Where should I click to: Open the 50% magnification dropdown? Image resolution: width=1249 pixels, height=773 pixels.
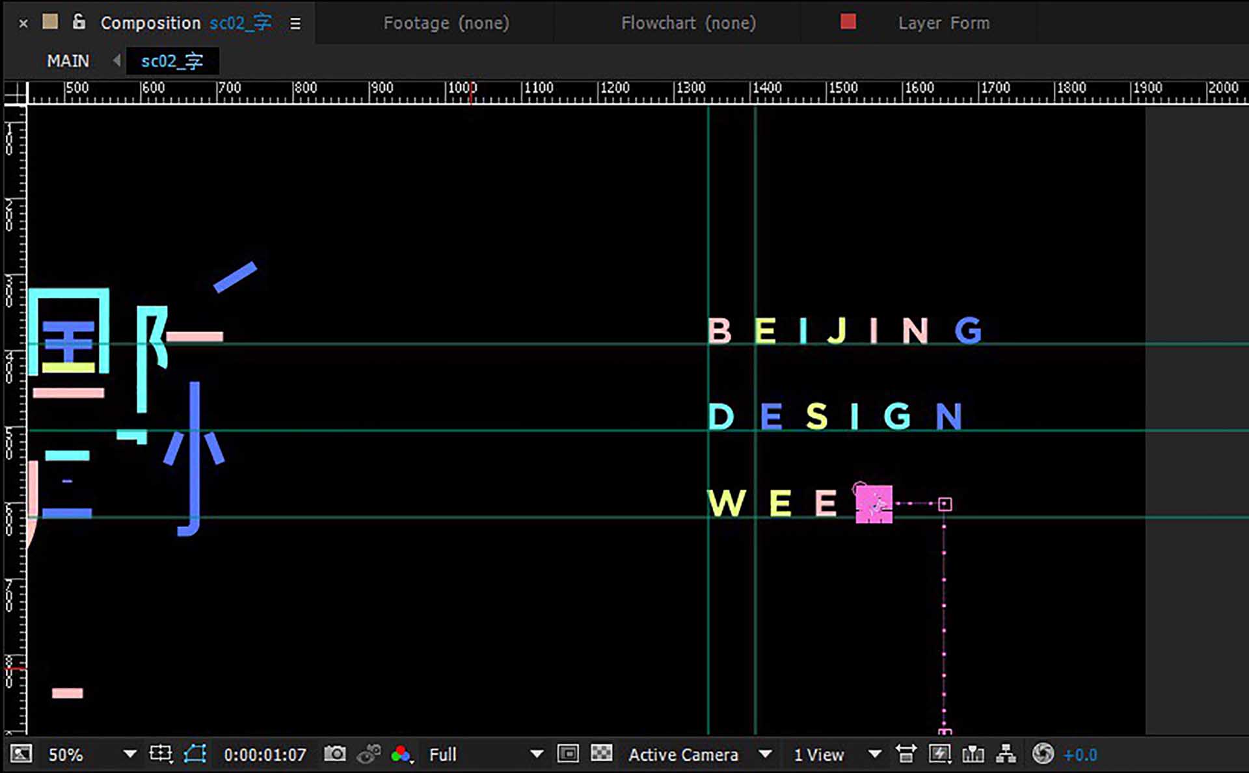(93, 754)
